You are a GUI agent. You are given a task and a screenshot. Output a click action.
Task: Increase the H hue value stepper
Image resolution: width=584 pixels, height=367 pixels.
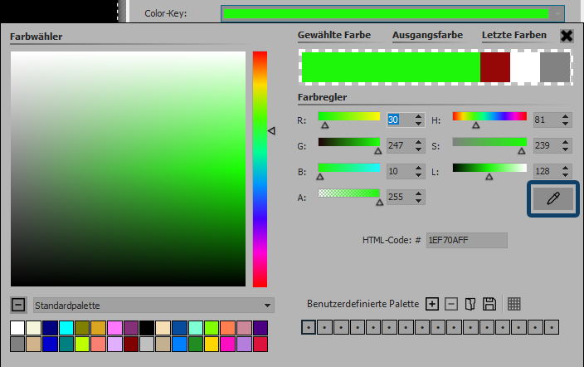click(x=566, y=117)
